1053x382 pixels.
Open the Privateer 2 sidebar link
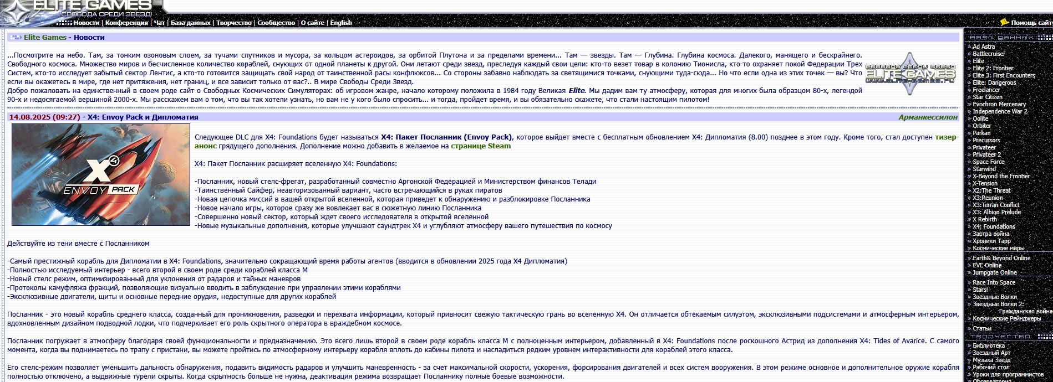coord(986,154)
